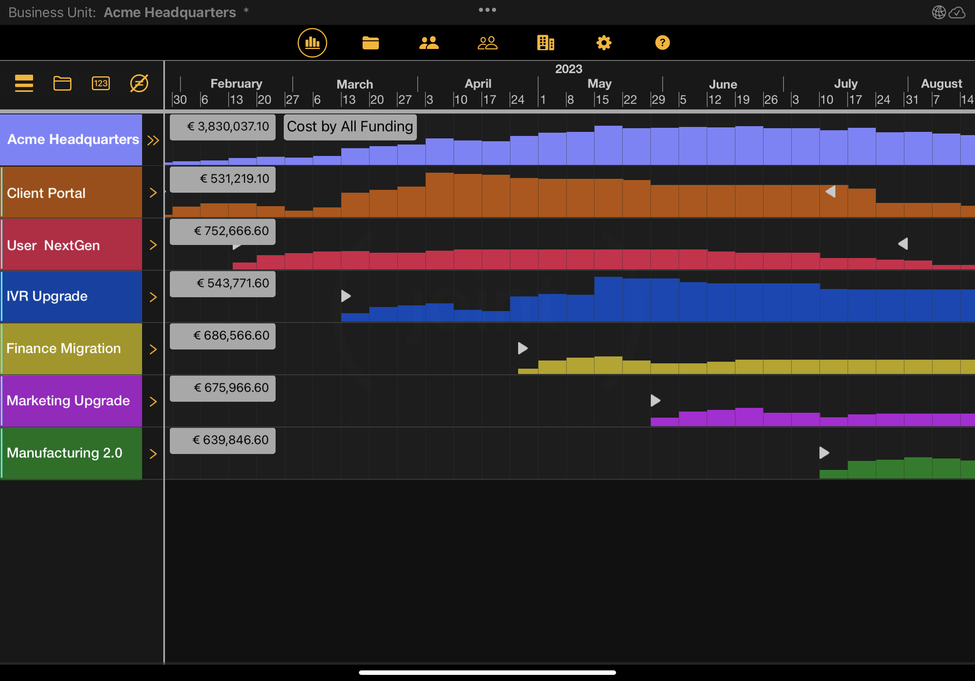Open the help question mark icon
This screenshot has height=681, width=975.
[x=662, y=42]
